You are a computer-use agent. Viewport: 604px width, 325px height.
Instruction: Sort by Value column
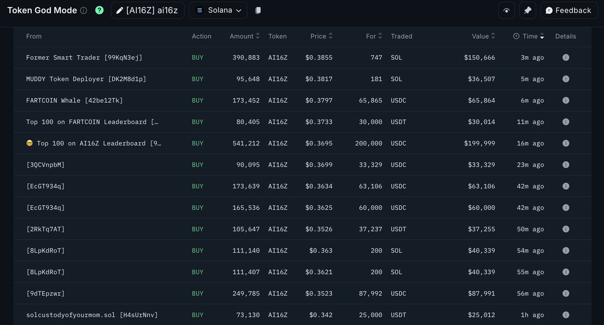pos(483,36)
